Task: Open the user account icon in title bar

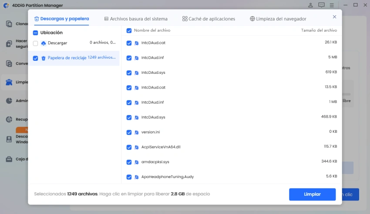Action: [310, 5]
